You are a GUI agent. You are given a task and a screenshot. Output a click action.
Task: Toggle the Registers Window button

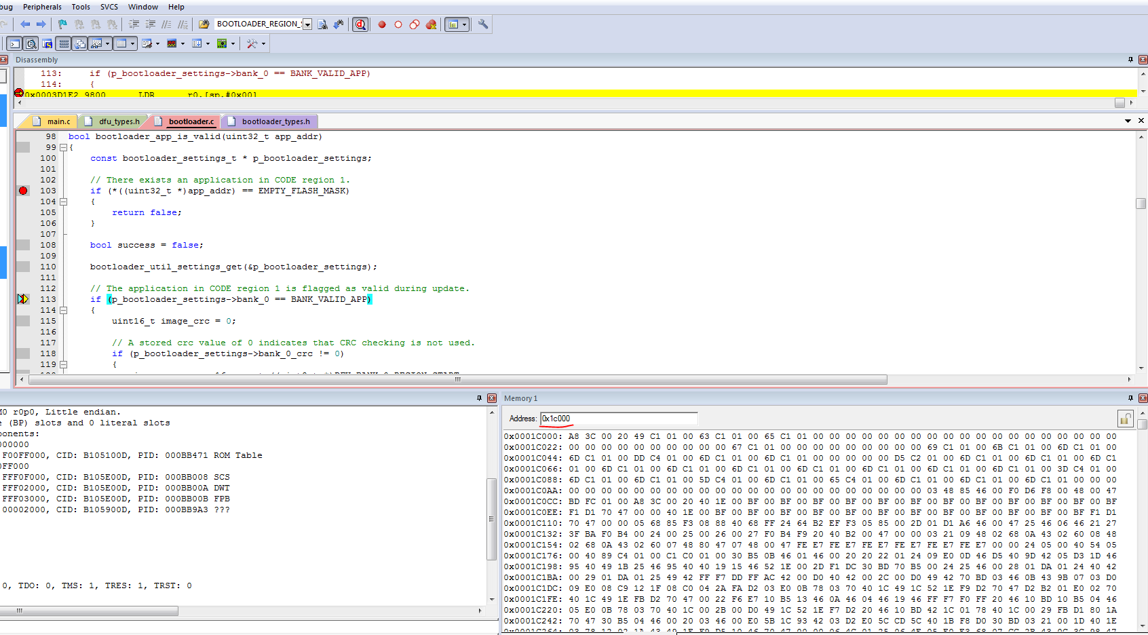tap(63, 43)
